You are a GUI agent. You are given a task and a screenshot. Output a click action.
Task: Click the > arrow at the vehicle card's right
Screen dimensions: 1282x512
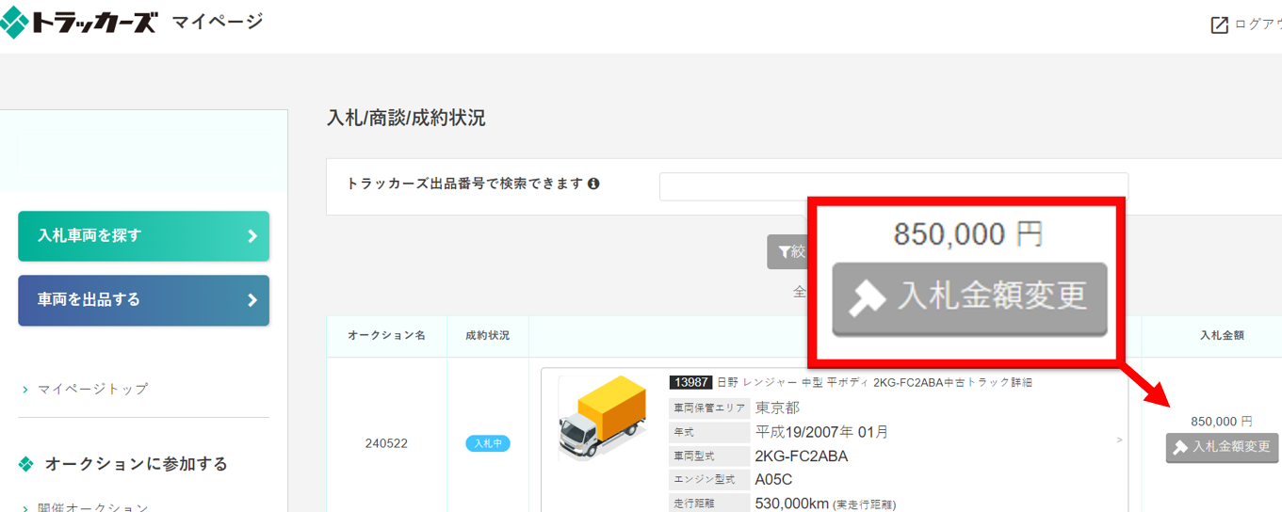pyautogui.click(x=1119, y=440)
